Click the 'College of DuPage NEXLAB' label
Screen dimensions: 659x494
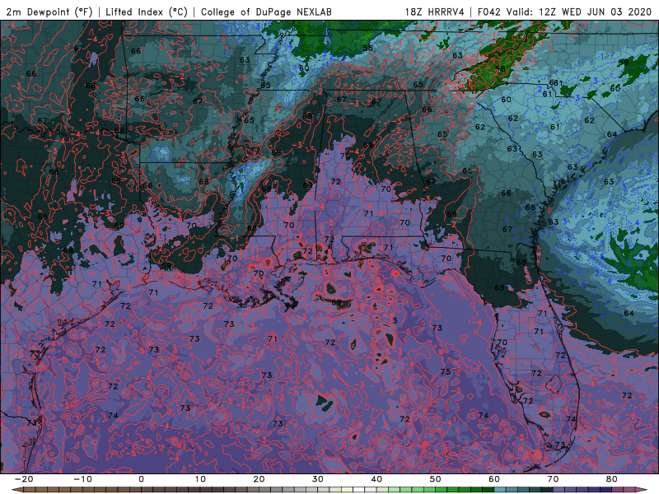click(266, 12)
